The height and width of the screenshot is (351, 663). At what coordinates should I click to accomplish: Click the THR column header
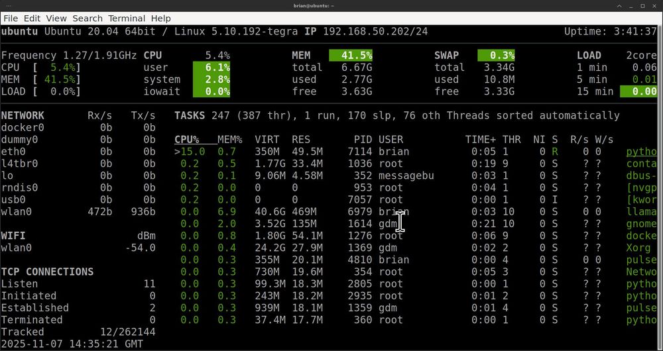pyautogui.click(x=511, y=140)
